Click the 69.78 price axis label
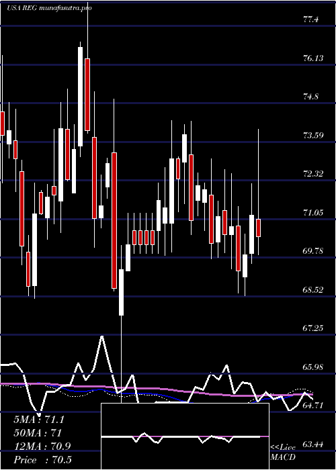336x470 pixels. click(x=313, y=251)
